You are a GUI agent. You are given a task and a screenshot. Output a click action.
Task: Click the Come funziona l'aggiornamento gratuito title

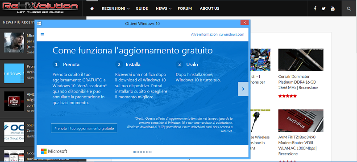point(133,50)
